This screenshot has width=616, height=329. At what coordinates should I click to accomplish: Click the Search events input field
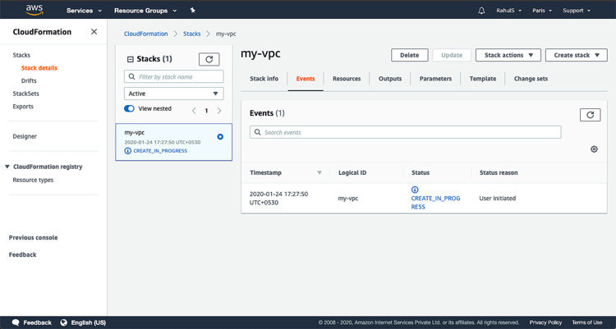pyautogui.click(x=405, y=132)
